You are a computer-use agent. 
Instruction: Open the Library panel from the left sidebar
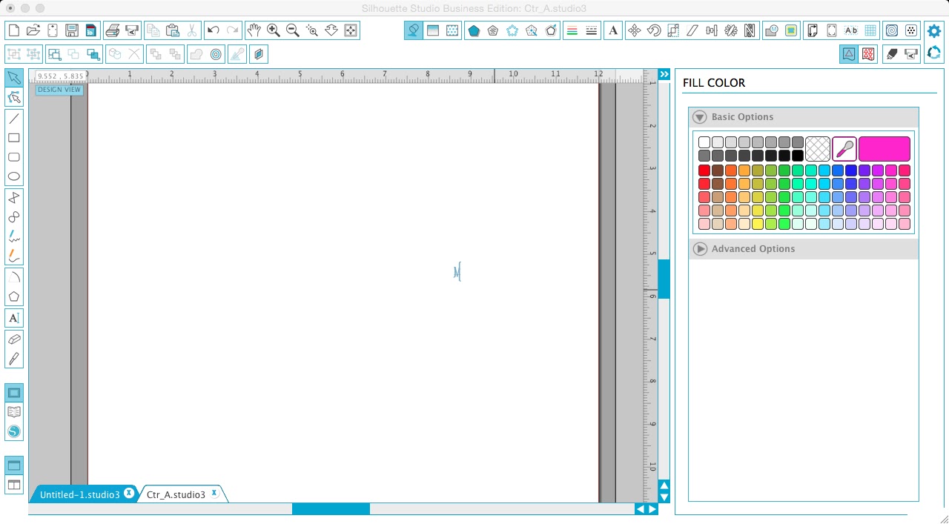pos(13,412)
